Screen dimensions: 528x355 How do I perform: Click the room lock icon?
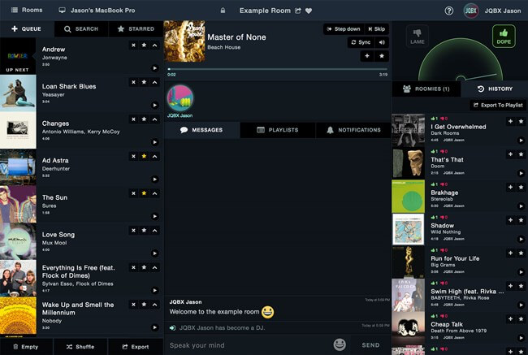pos(223,11)
